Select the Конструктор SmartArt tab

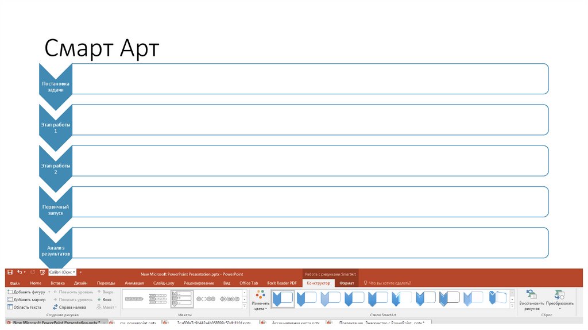click(318, 283)
